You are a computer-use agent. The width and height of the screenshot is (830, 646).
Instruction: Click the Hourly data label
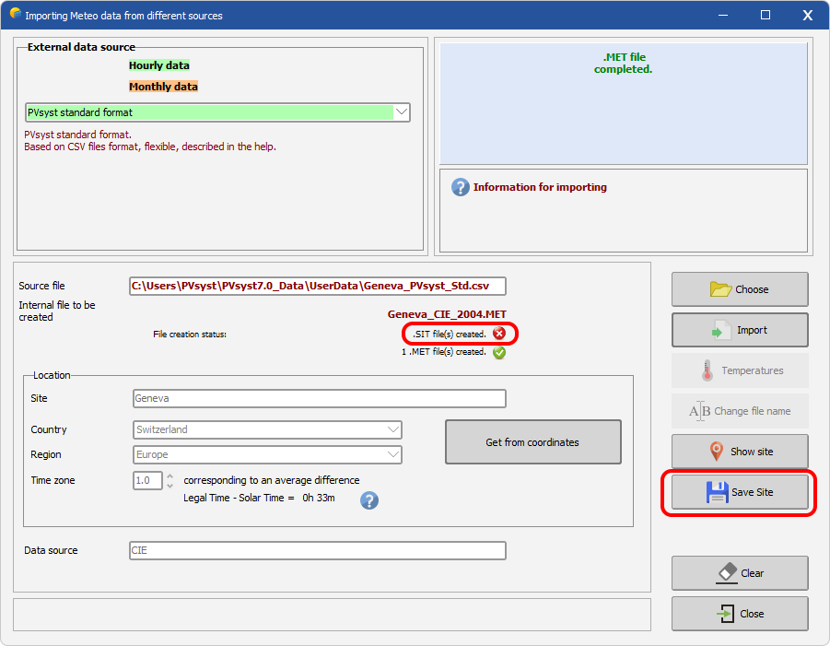click(159, 65)
